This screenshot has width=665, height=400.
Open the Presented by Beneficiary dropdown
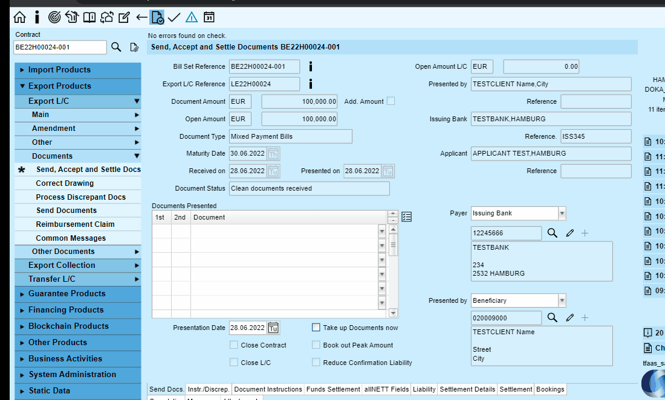coord(562,300)
